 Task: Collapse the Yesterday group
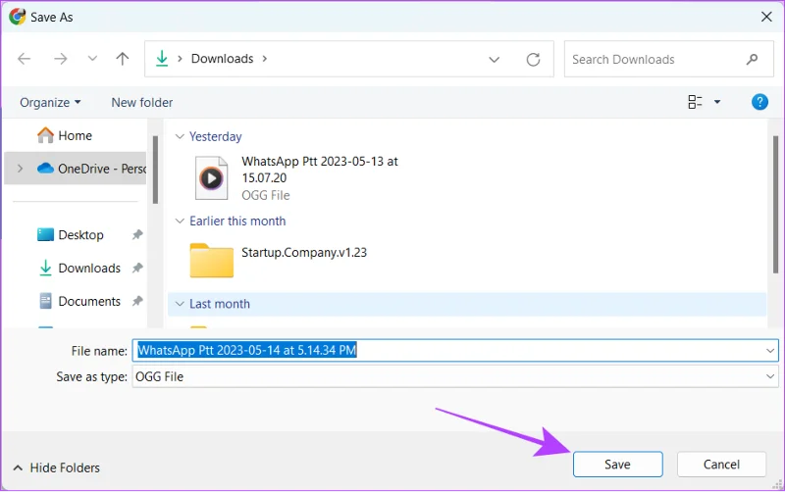[180, 136]
